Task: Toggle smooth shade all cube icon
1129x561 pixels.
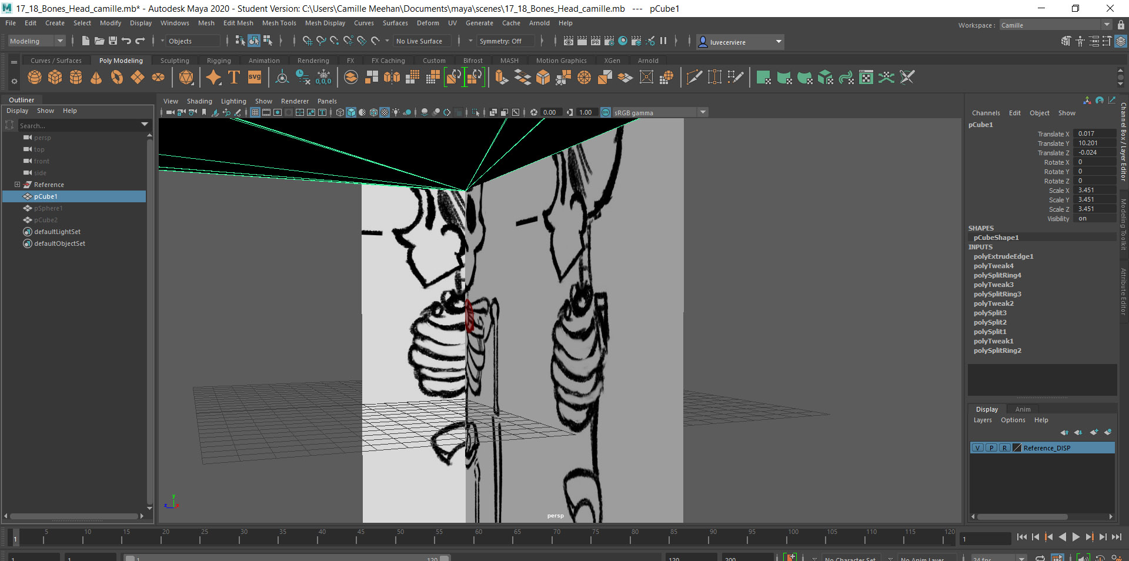Action: [351, 112]
